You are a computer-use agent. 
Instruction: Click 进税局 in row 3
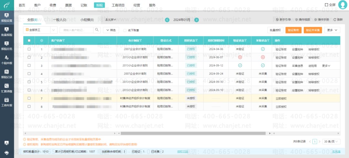pyautogui.click(x=312, y=66)
